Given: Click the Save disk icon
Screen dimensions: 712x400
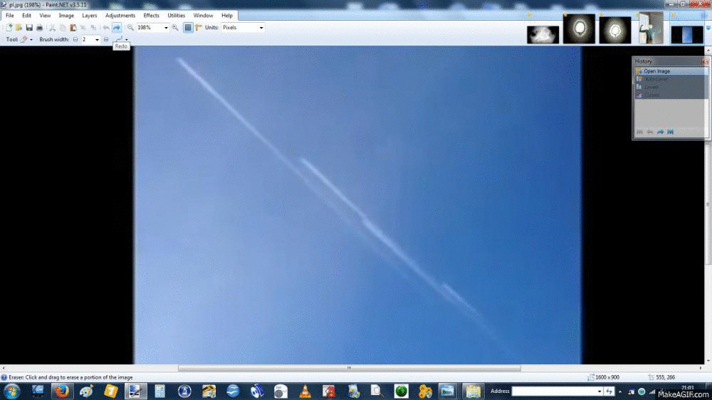Looking at the screenshot, I should point(29,28).
